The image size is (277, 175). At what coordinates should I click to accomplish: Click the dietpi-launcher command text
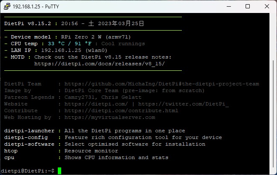(x=29, y=131)
